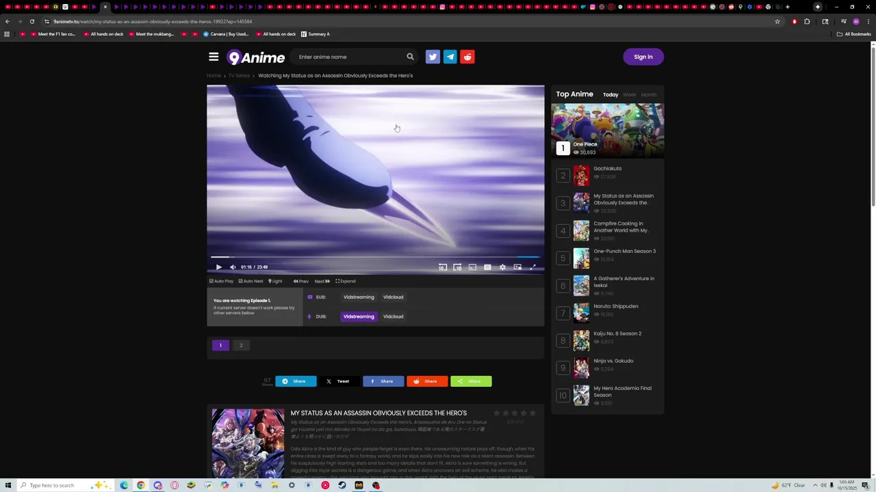Viewport: 876px width, 492px height.
Task: Switch Top Anime to Today tab
Action: point(610,95)
